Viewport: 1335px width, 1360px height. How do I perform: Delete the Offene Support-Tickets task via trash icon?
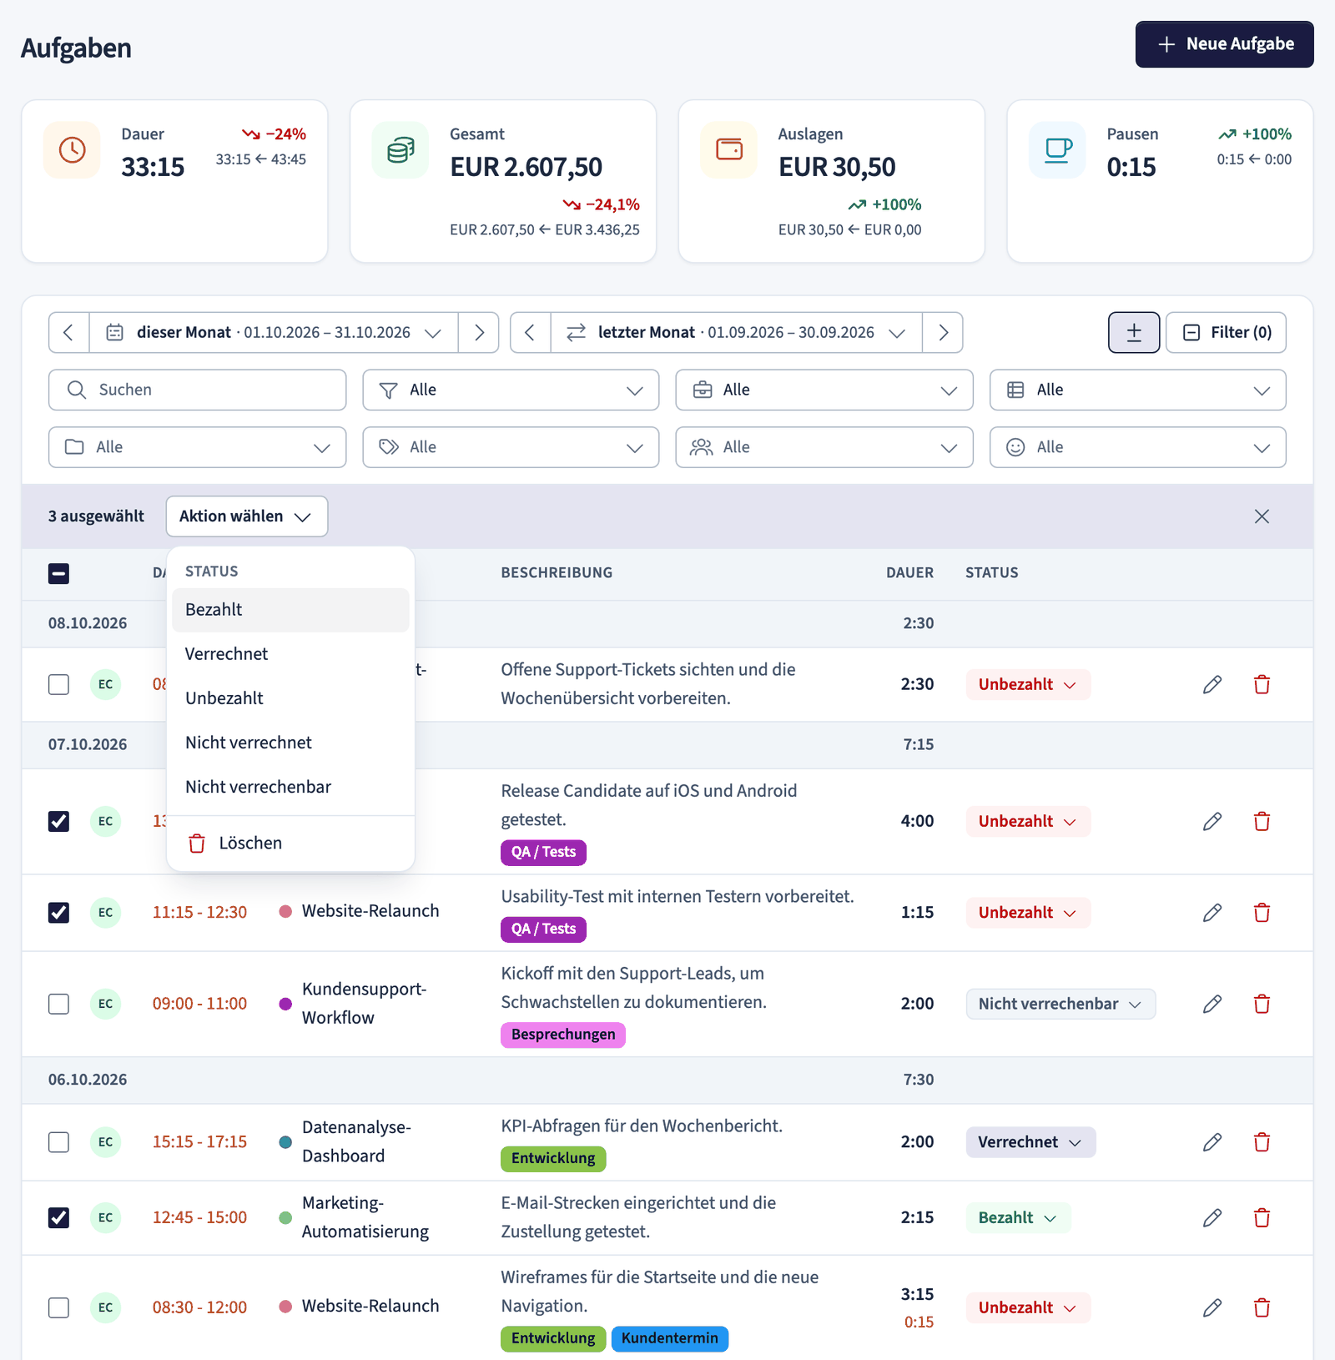coord(1262,685)
